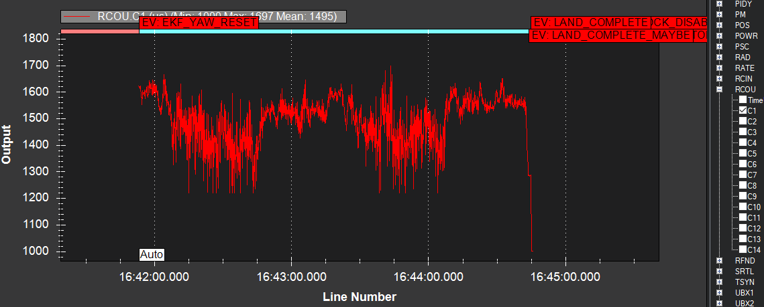Expand the RATE tree node
Viewport: 764px width, 307px height.
pos(719,68)
